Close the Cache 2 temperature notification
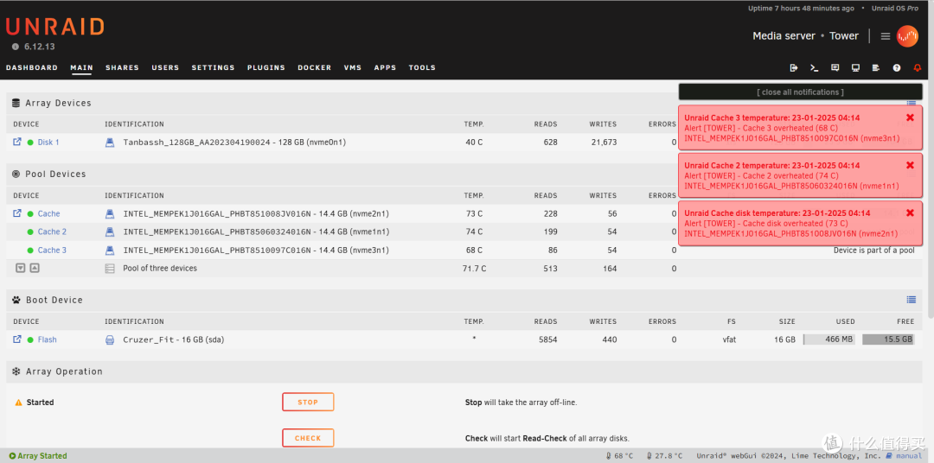This screenshot has height=463, width=934. [x=910, y=165]
